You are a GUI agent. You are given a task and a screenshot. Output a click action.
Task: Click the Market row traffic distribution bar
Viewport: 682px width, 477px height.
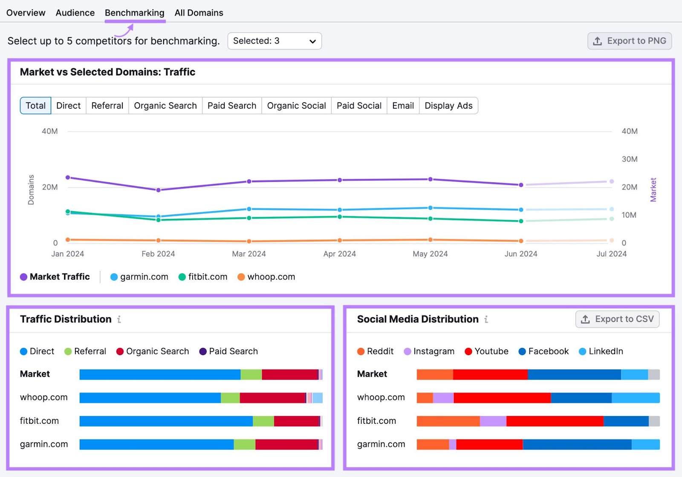point(201,374)
